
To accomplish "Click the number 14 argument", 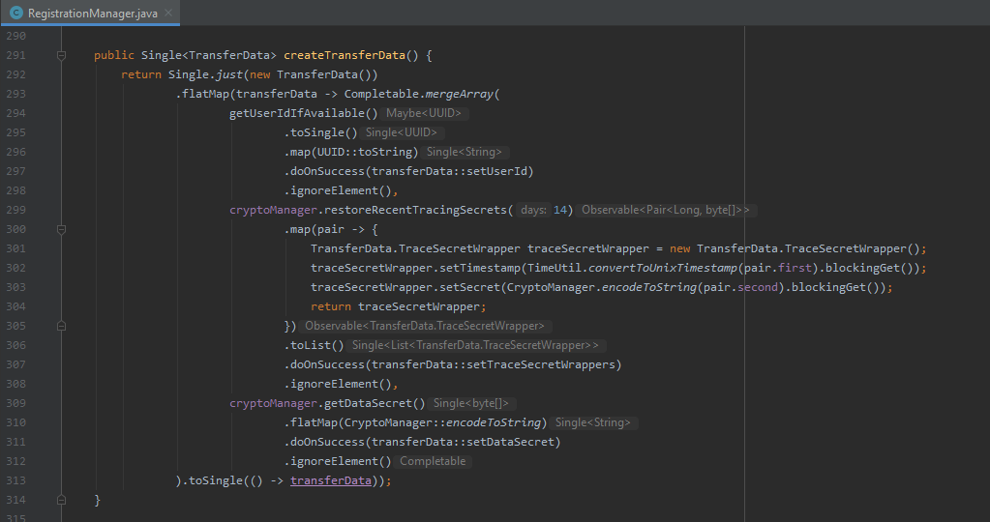I will click(x=560, y=210).
